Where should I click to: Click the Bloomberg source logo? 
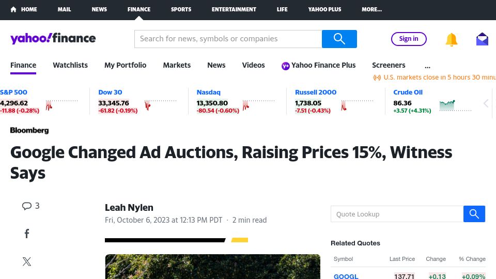click(29, 130)
